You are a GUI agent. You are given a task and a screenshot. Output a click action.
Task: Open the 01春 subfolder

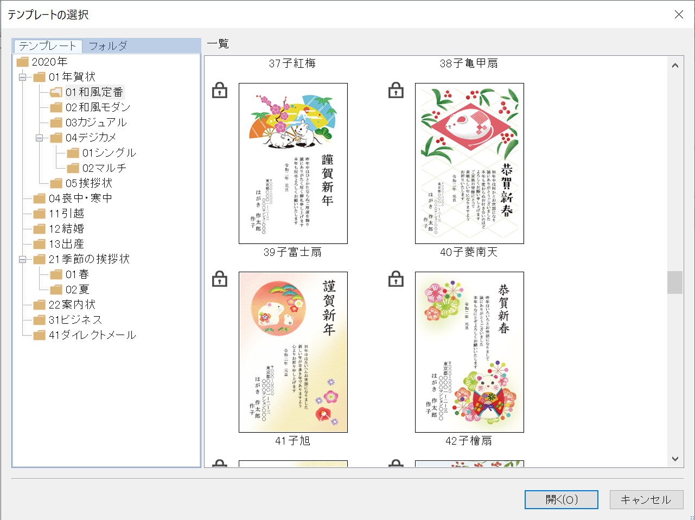(69, 274)
